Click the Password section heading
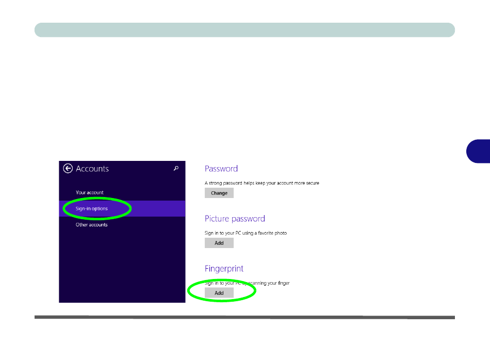This screenshot has width=490, height=345. click(221, 169)
